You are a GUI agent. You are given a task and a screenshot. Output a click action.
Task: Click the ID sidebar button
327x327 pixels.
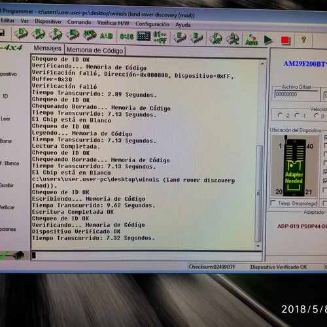click(x=5, y=96)
